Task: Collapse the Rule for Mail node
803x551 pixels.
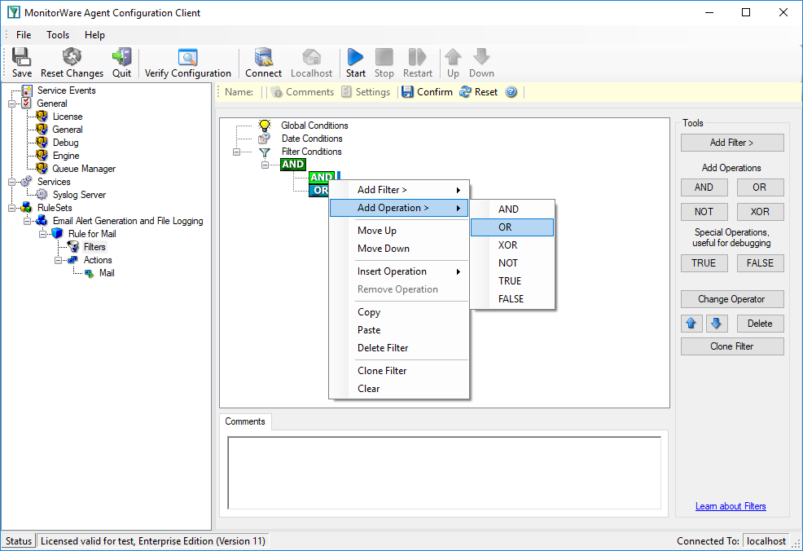Action: (x=43, y=234)
